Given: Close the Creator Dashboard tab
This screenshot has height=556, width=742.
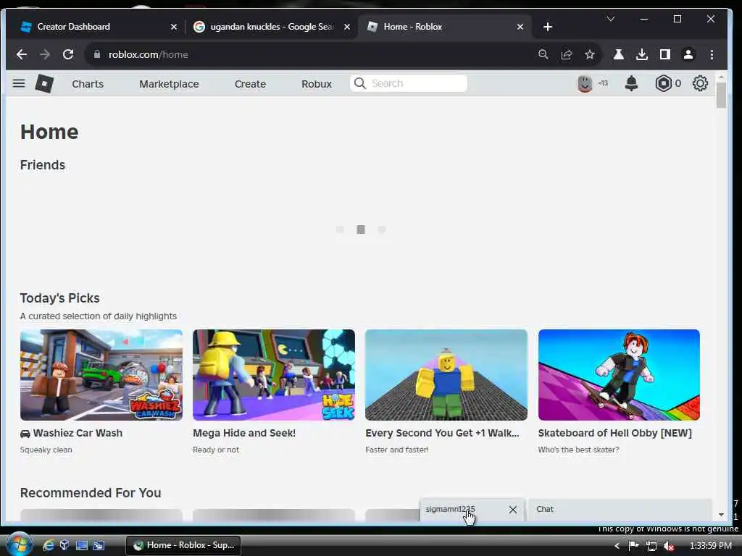Looking at the screenshot, I should (x=174, y=27).
